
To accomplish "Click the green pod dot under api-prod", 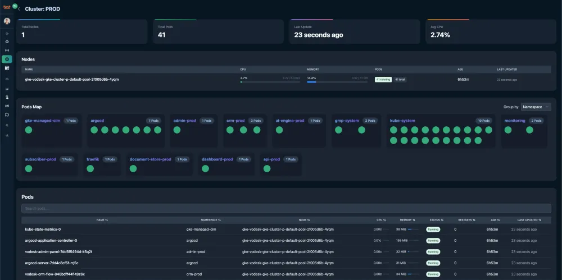I will 267,169.
